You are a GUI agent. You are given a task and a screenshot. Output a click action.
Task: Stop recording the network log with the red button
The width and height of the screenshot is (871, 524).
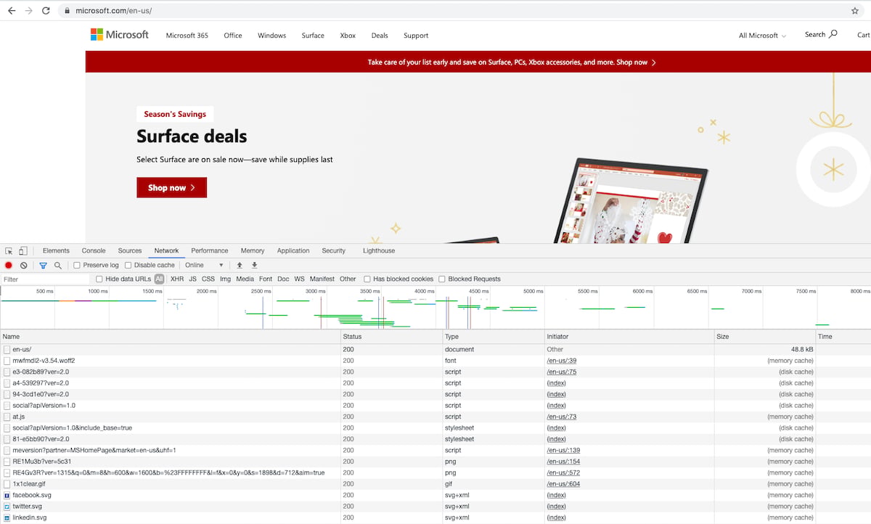9,266
